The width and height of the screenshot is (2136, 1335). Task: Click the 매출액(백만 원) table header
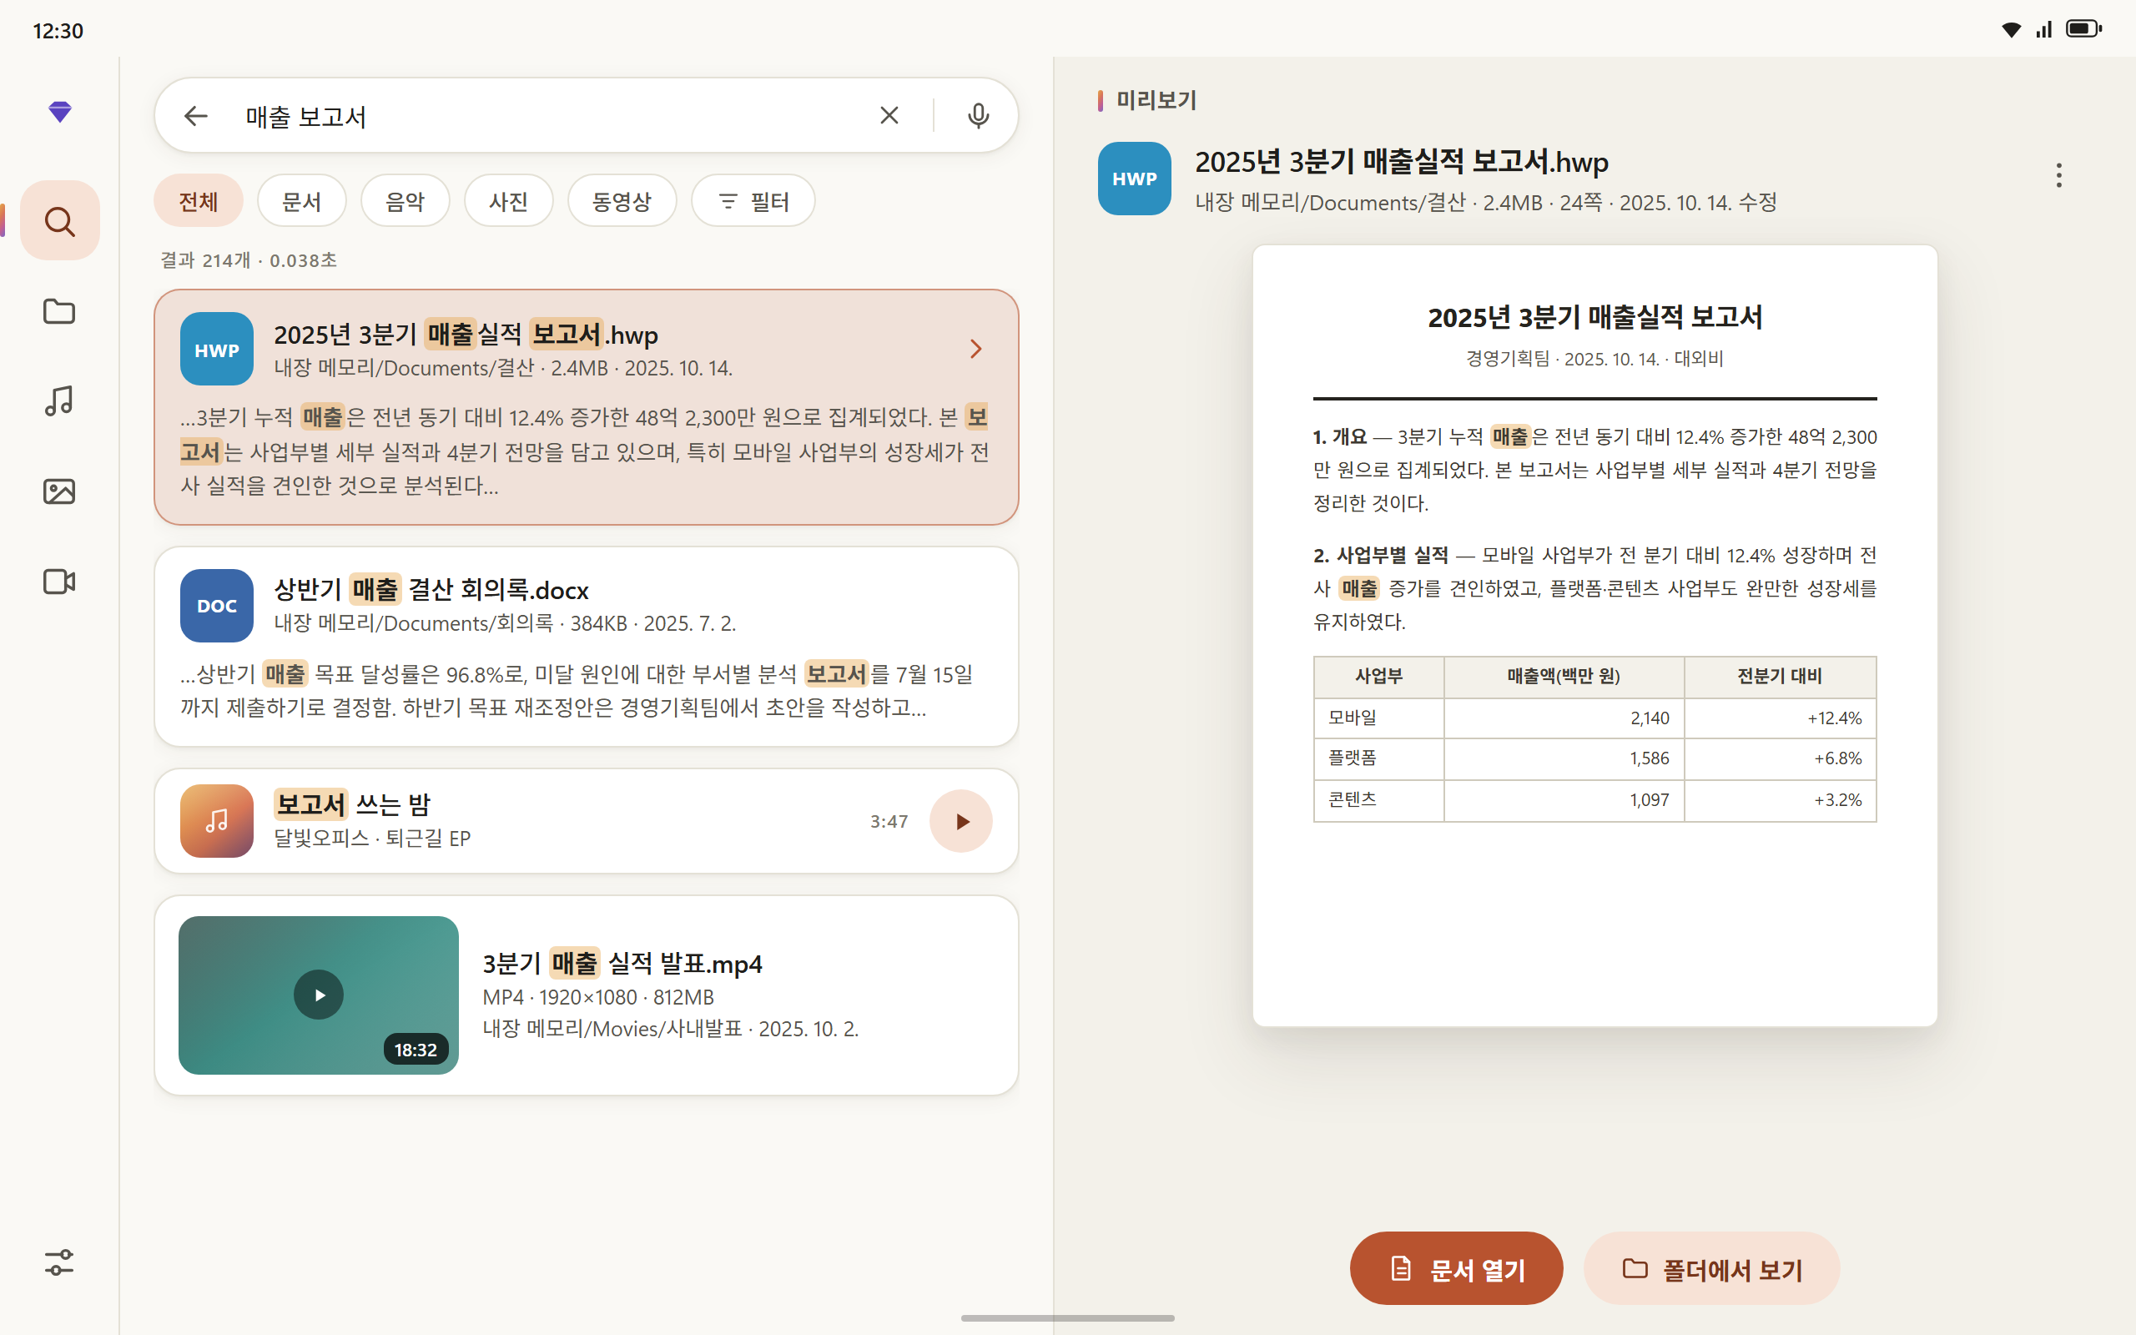pos(1563,677)
